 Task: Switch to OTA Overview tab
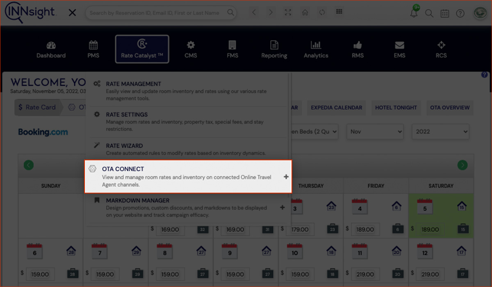coord(450,108)
